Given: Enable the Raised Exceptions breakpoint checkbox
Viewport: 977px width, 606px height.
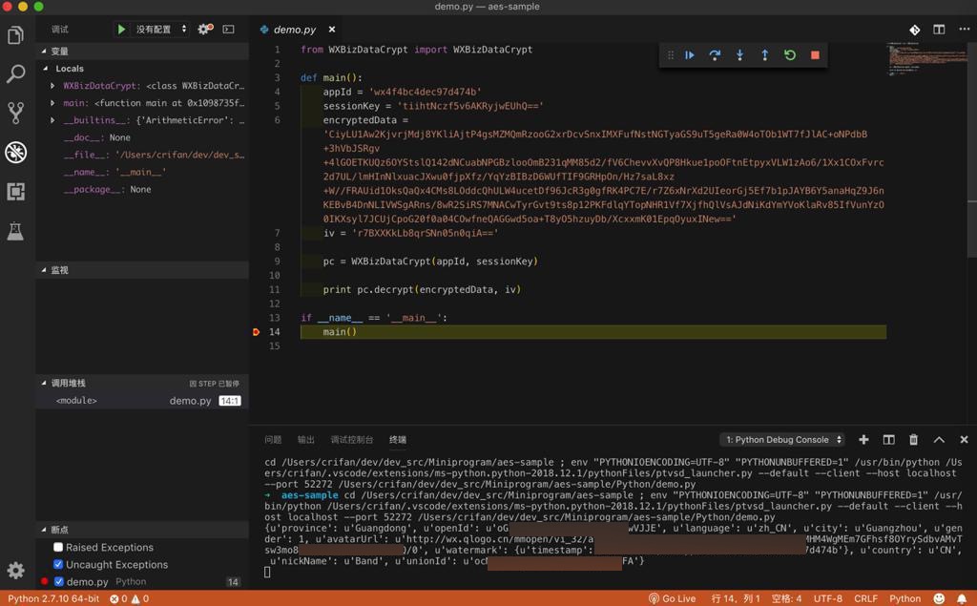Looking at the screenshot, I should click(x=58, y=548).
